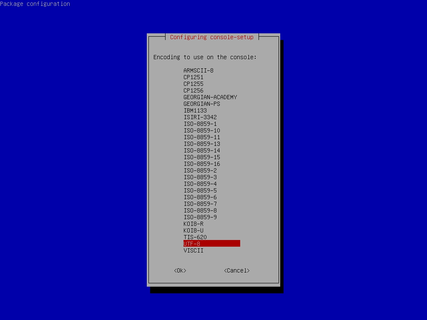Select CP1255 encoding
Screen dimensions: 427x320
pyautogui.click(x=193, y=84)
